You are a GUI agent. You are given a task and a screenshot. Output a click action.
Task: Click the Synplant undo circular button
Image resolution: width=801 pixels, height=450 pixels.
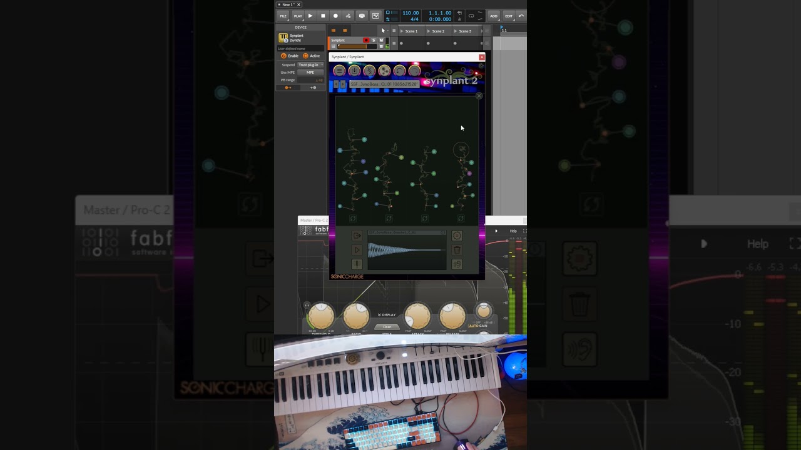tap(399, 71)
